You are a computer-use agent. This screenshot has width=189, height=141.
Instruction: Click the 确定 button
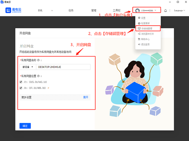(x=25, y=126)
